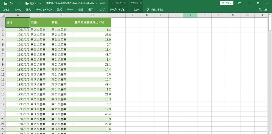Open the テーブル デザイン tab
272x134 pixels.
pos(118,10)
